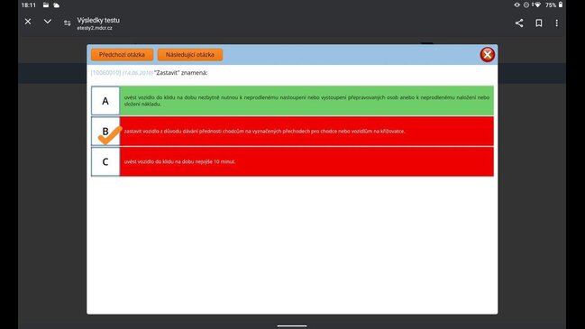
Task: Click the Předchozí otázka button
Action: [122, 54]
